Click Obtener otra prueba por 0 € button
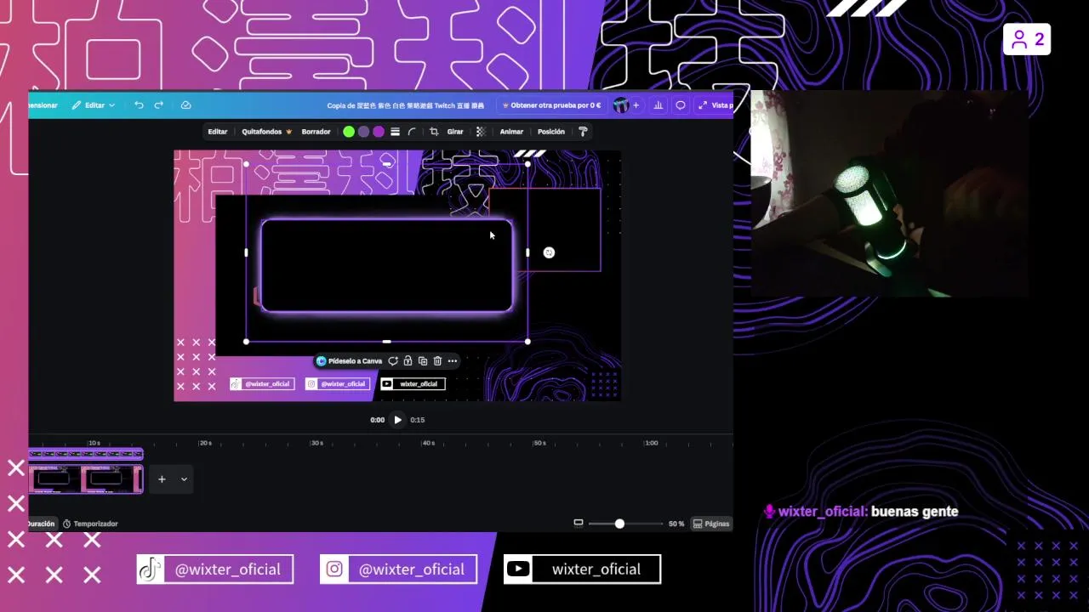This screenshot has height=612, width=1089. [x=551, y=105]
